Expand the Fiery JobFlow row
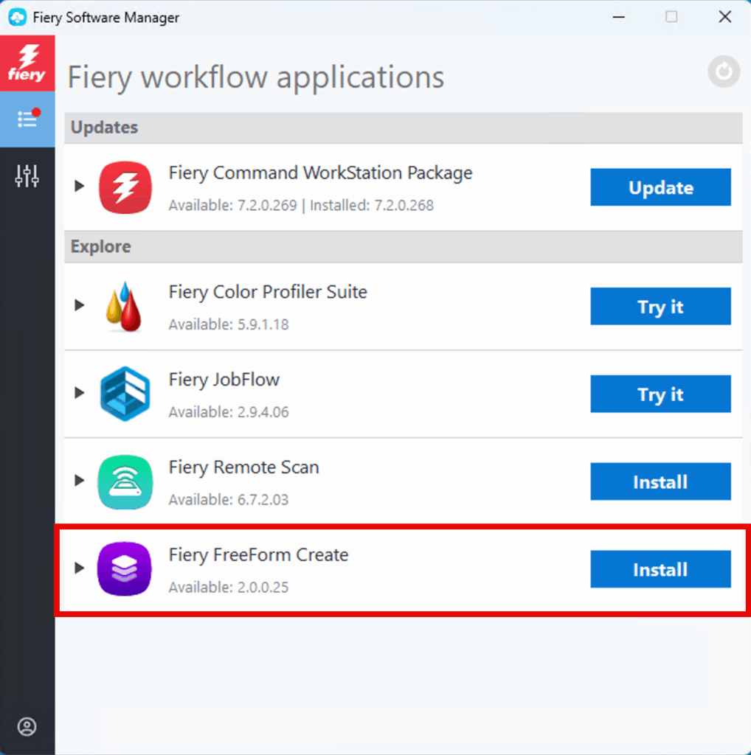The width and height of the screenshot is (751, 755). (x=80, y=393)
